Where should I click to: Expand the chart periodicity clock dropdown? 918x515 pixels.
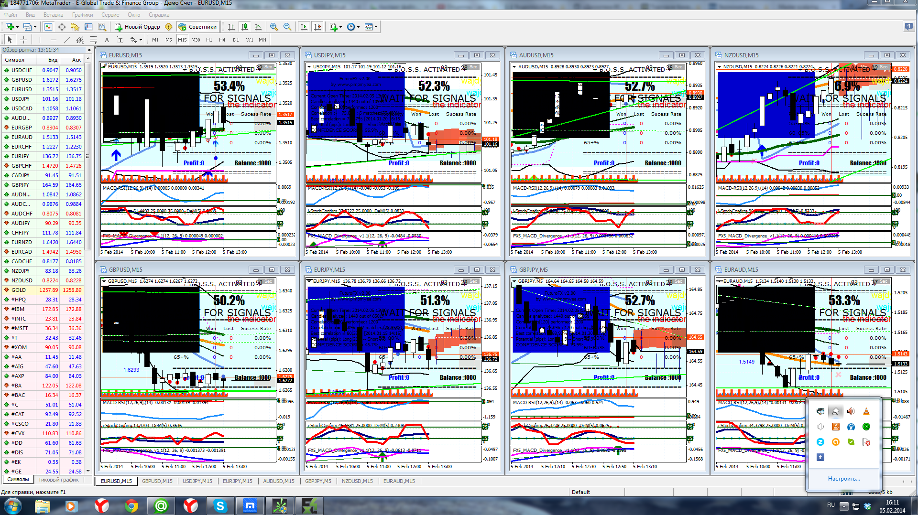(358, 27)
